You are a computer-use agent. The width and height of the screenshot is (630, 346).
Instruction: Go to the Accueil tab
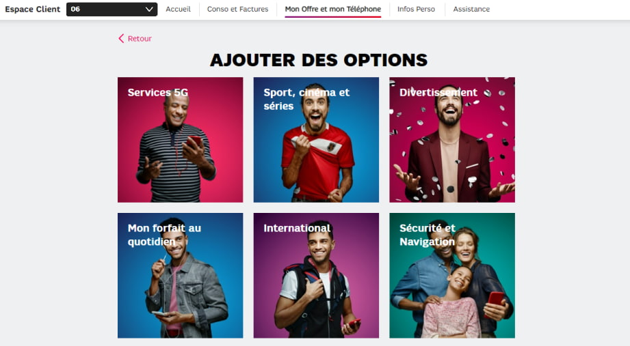point(178,9)
